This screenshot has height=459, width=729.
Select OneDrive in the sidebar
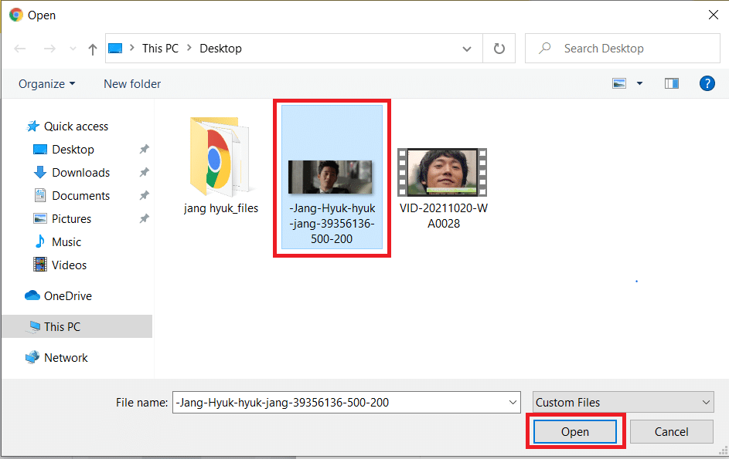click(x=66, y=295)
